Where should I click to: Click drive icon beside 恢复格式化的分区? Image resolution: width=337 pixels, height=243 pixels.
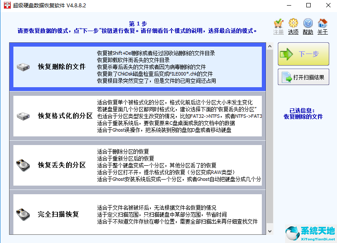coord(23,116)
